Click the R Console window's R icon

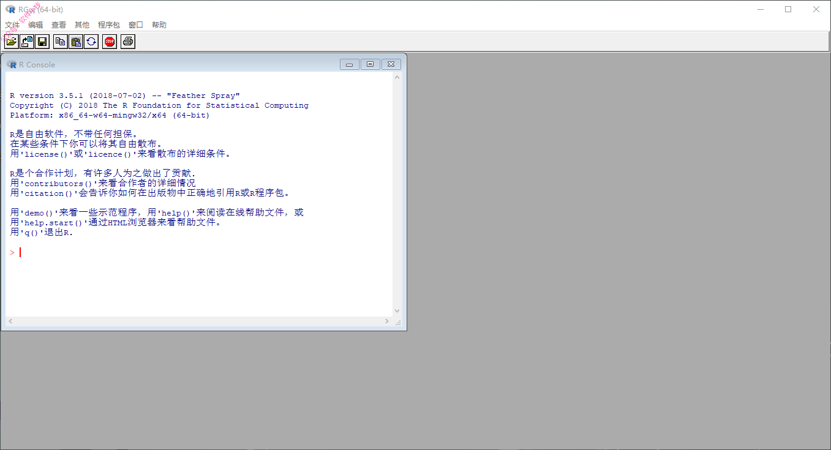pos(12,64)
